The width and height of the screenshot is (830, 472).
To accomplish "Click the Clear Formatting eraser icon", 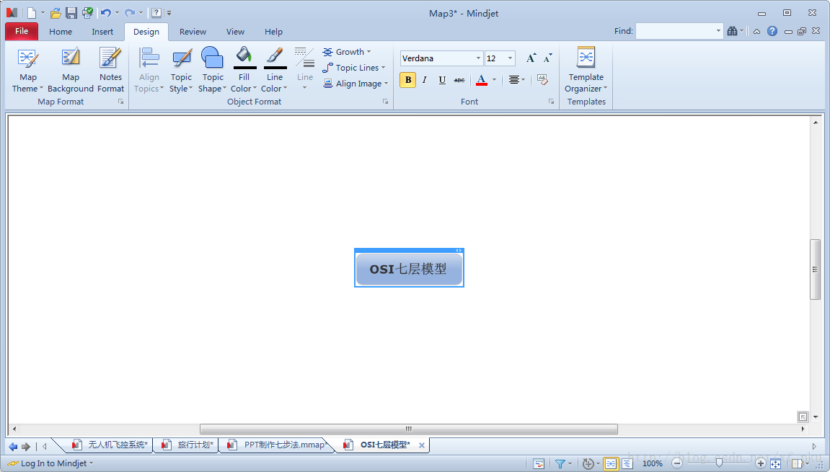I will [542, 80].
